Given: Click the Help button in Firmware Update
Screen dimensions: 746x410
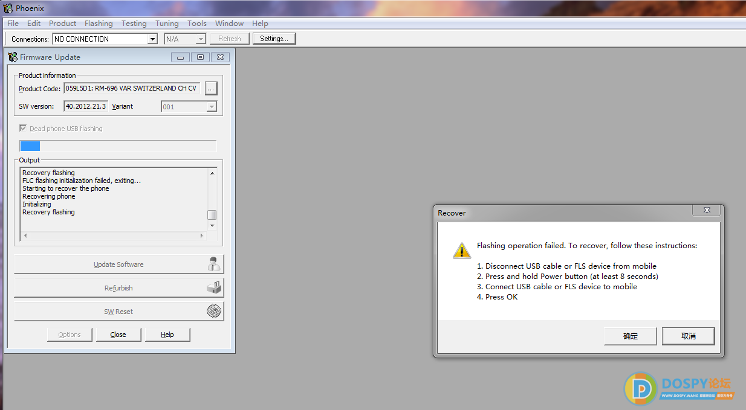Looking at the screenshot, I should pos(167,335).
